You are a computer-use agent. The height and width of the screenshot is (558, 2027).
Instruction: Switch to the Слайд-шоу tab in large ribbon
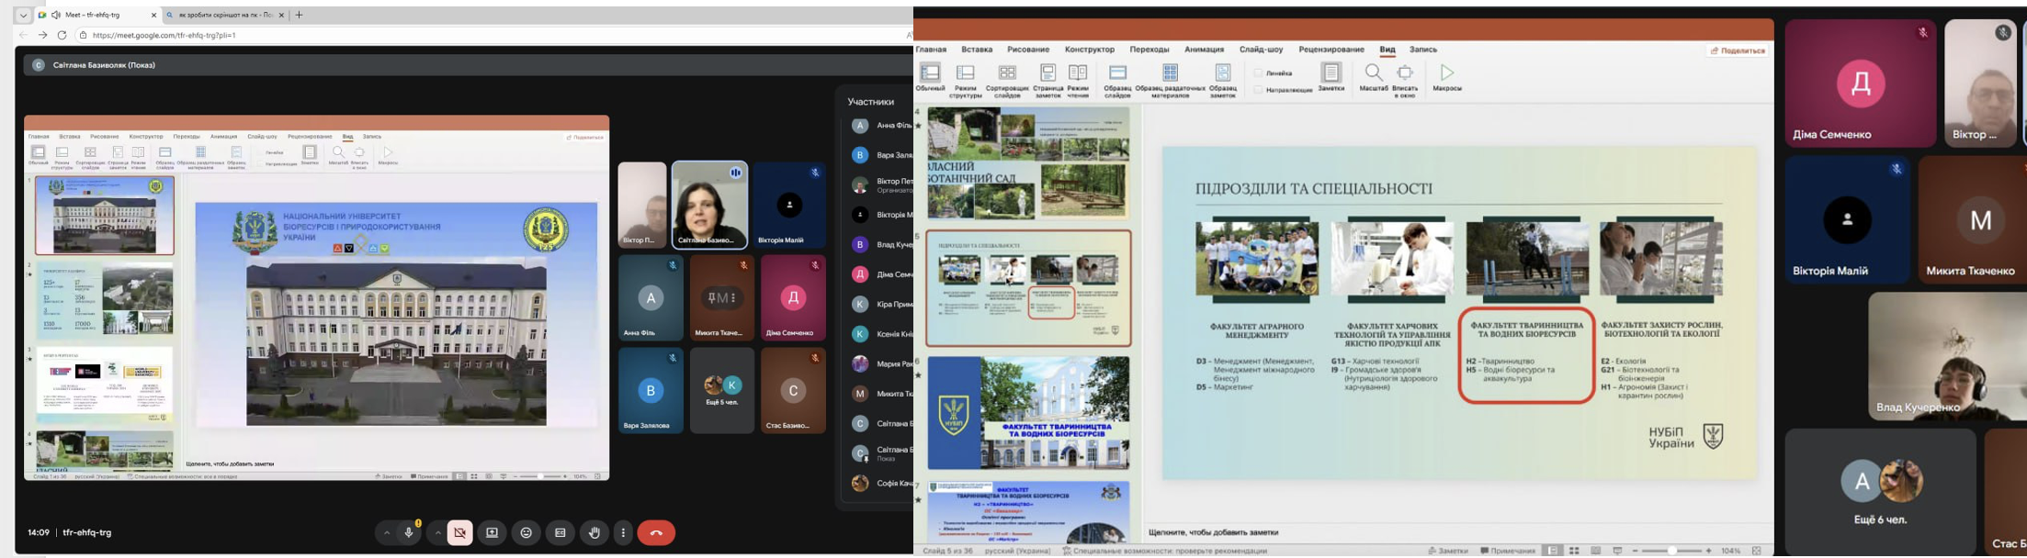[x=1261, y=50]
